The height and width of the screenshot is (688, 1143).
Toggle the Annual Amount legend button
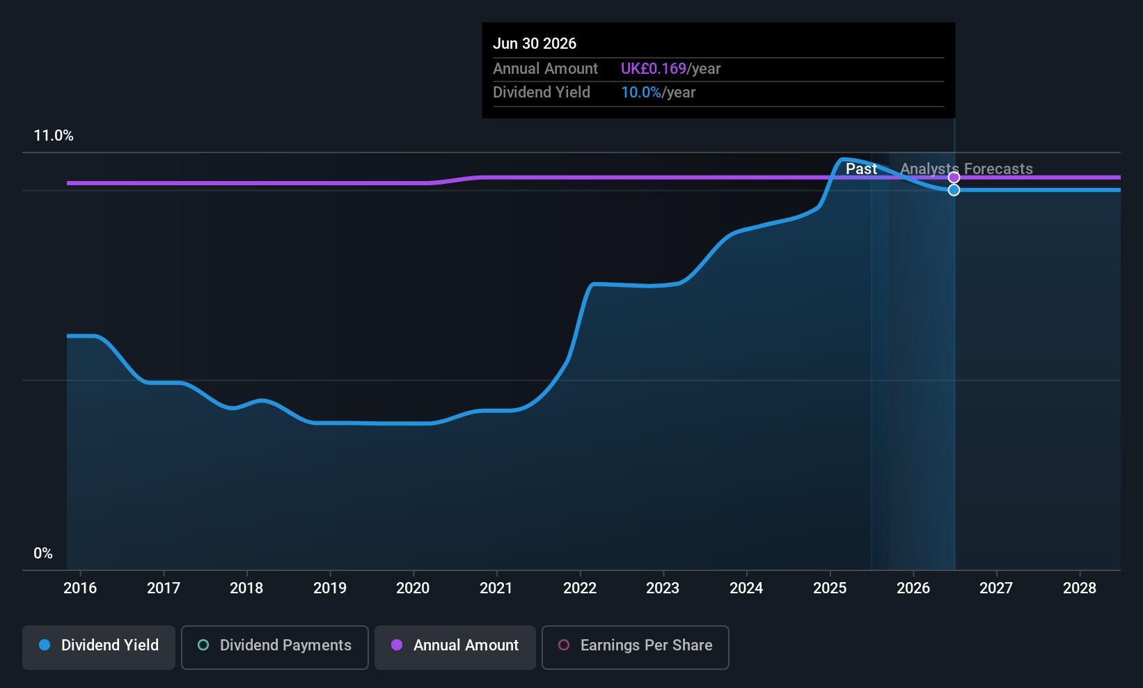455,648
